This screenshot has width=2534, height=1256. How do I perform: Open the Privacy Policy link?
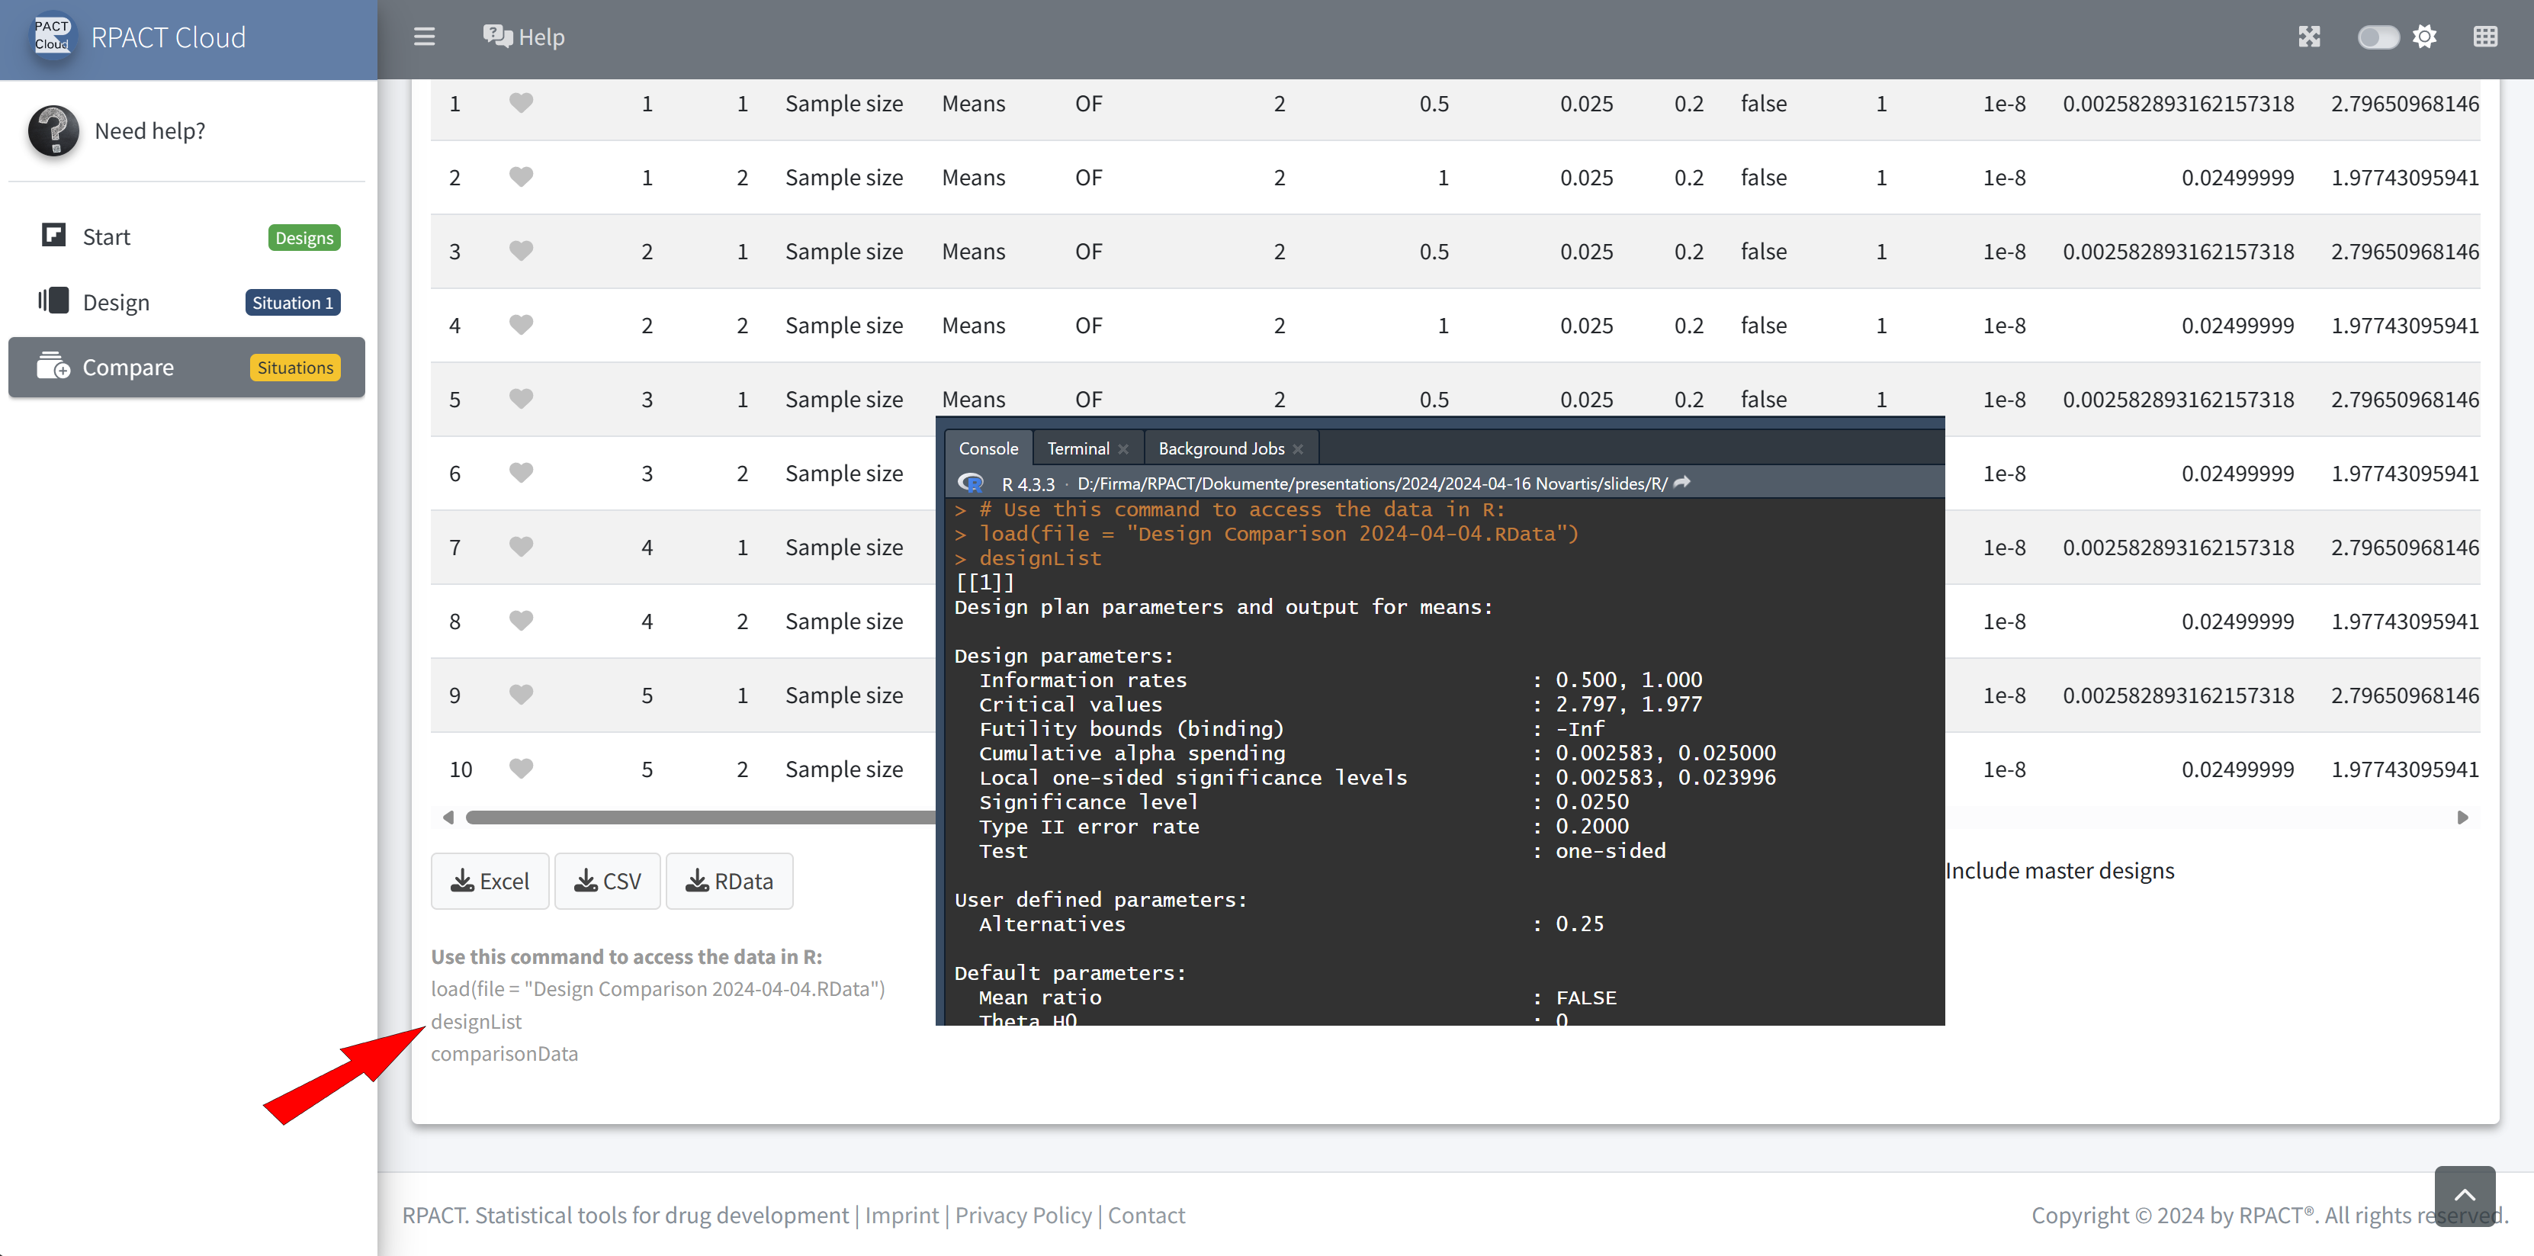coord(1023,1215)
